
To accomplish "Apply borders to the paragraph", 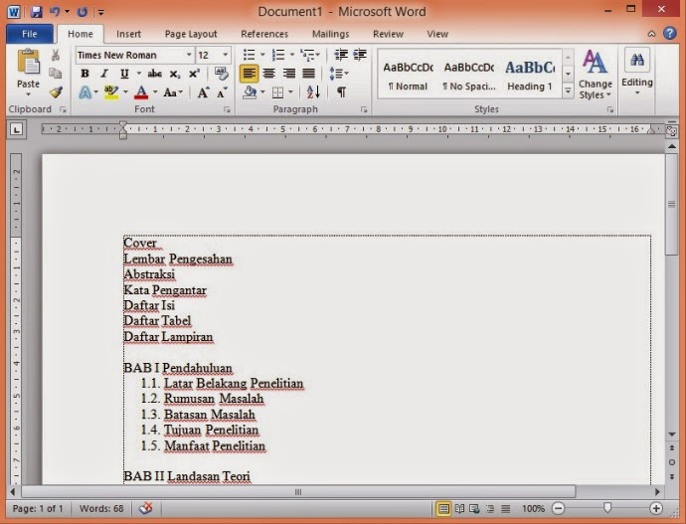I will coord(277,92).
